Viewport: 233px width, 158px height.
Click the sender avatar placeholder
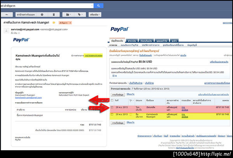pyautogui.click(x=6, y=31)
